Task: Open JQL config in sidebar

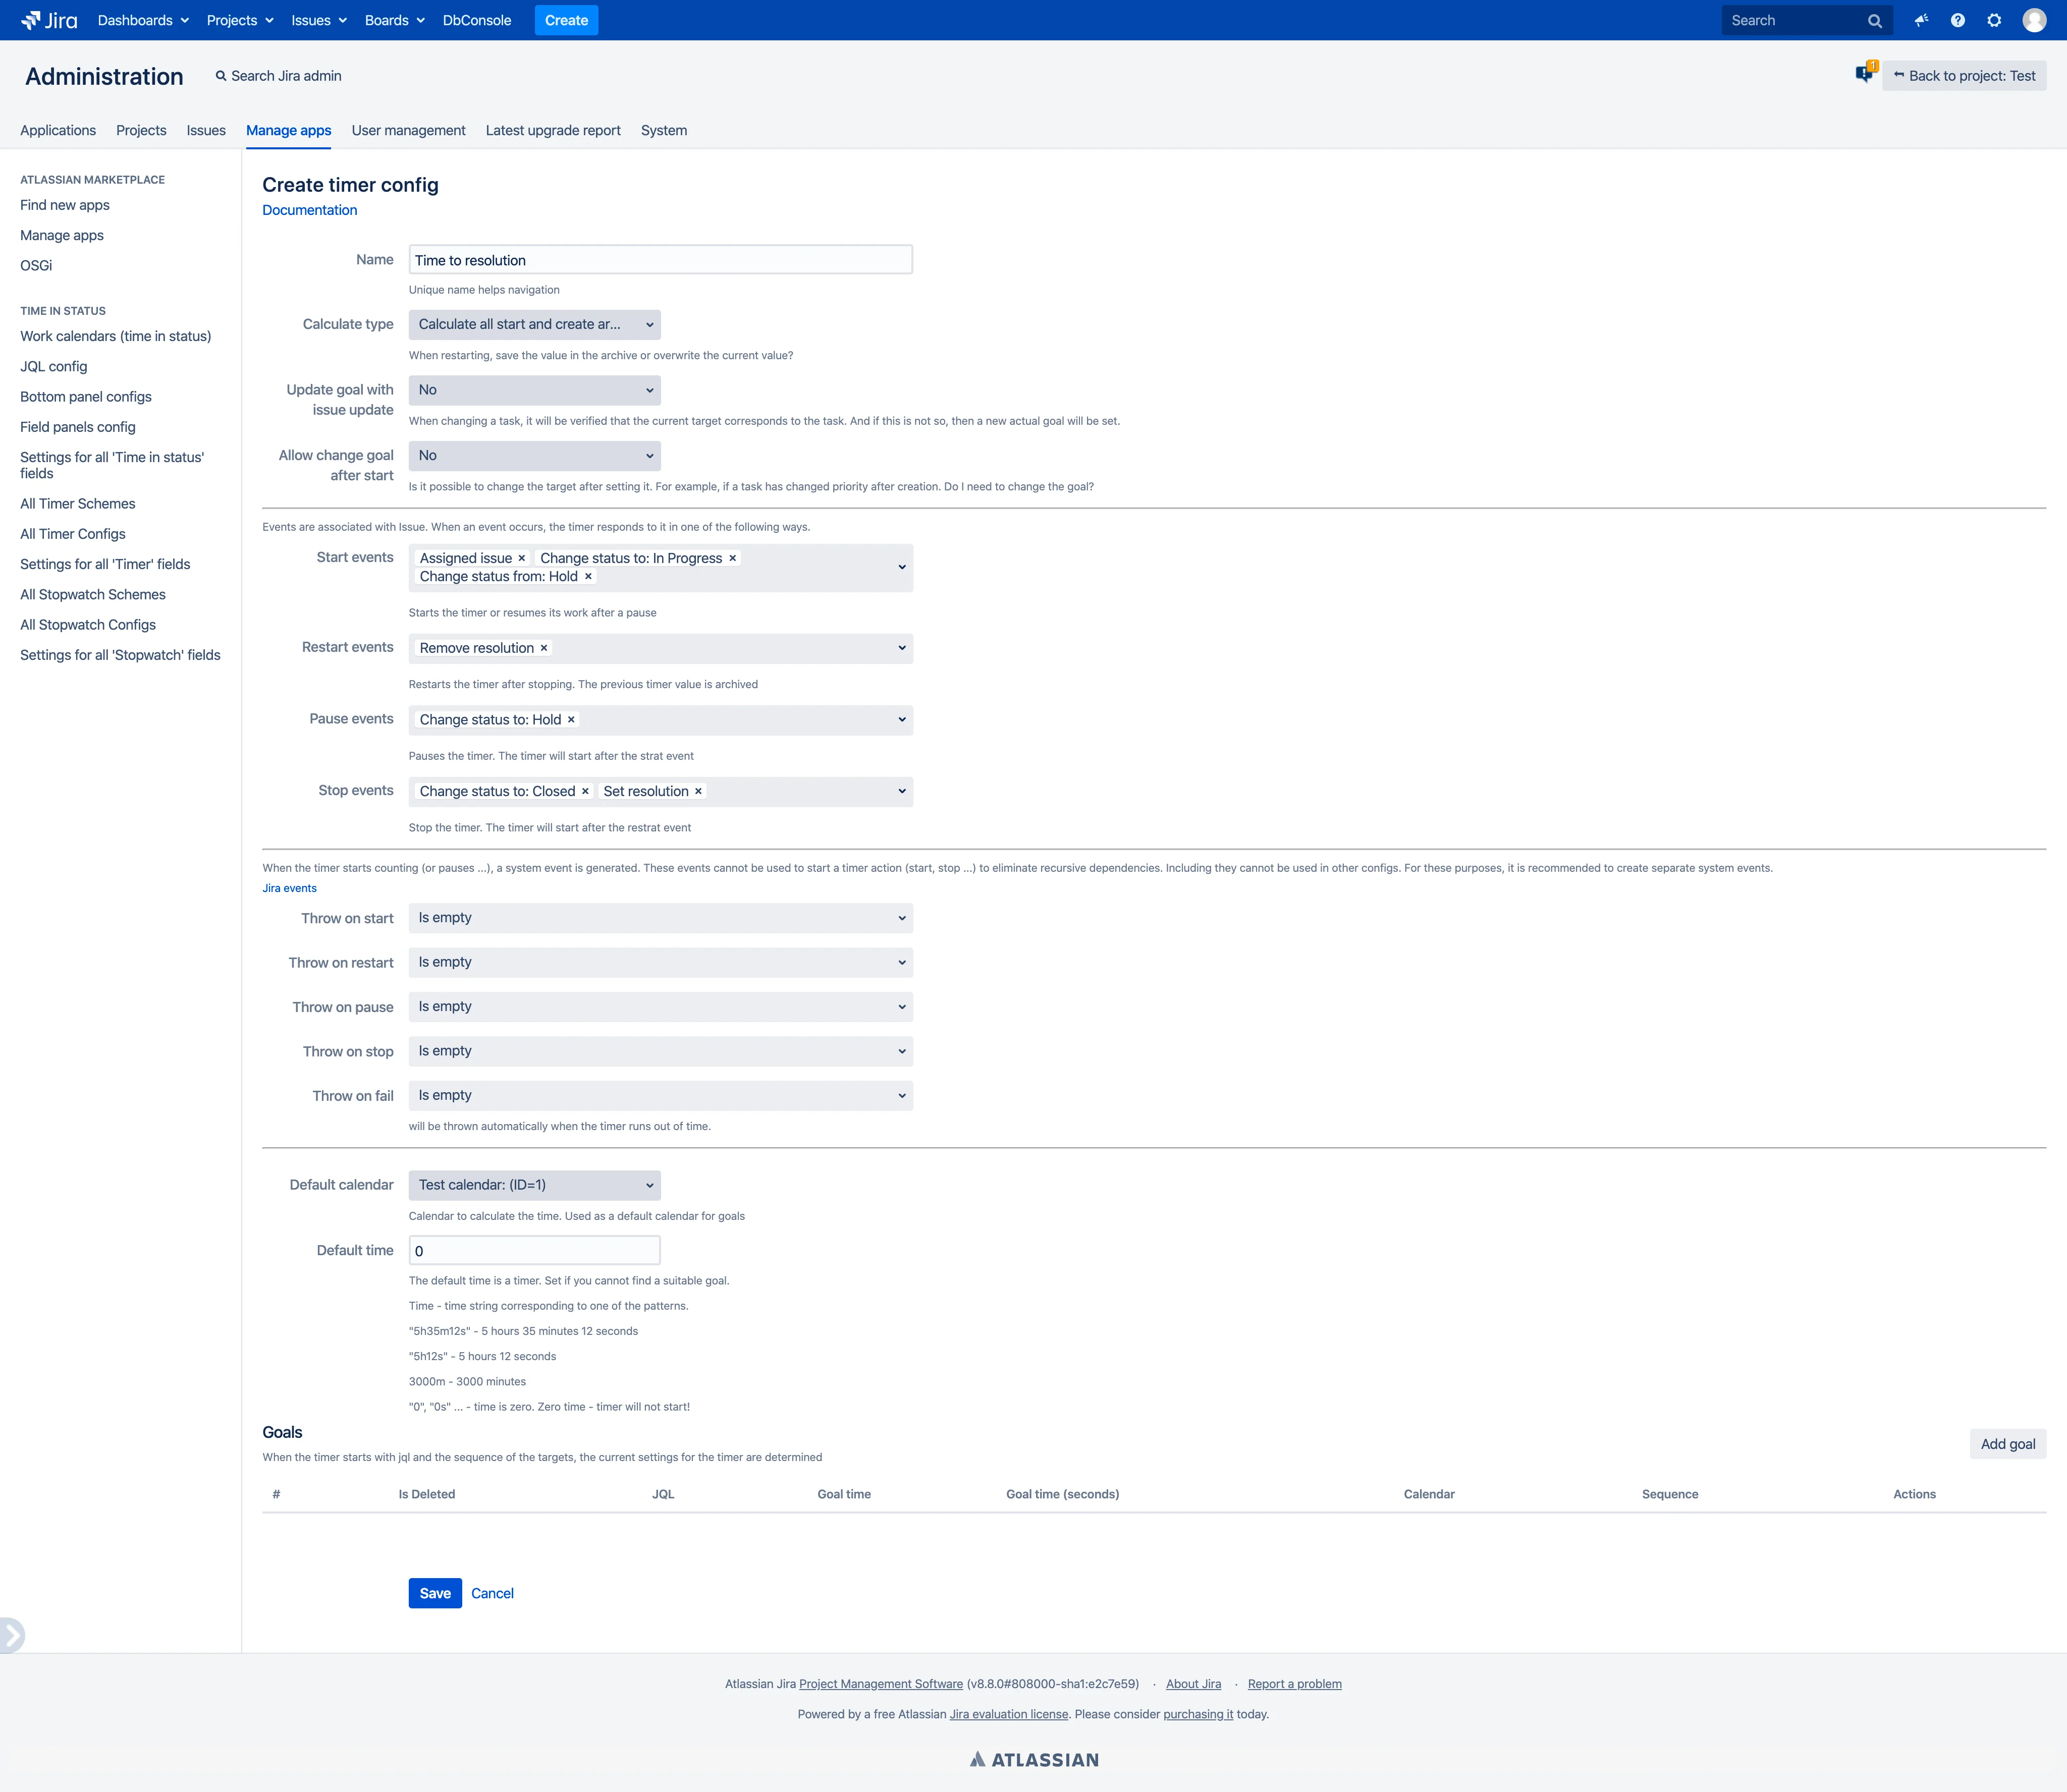Action: pyautogui.click(x=54, y=366)
